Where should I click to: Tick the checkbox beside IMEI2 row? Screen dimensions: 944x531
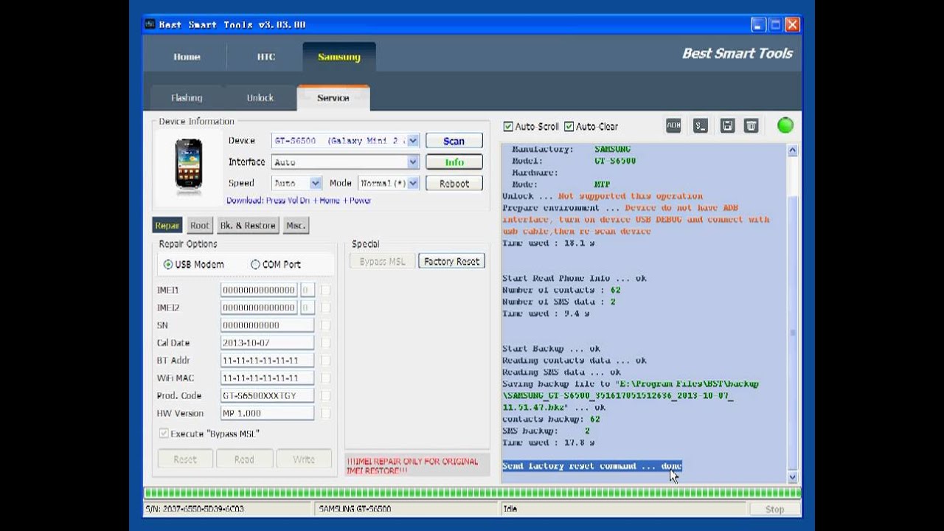coord(325,308)
